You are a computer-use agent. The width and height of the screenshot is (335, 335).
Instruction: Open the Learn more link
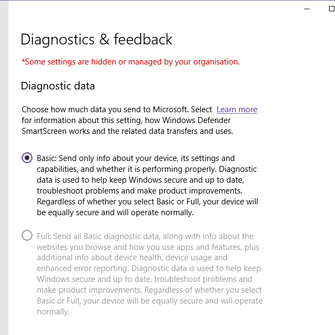(x=237, y=109)
